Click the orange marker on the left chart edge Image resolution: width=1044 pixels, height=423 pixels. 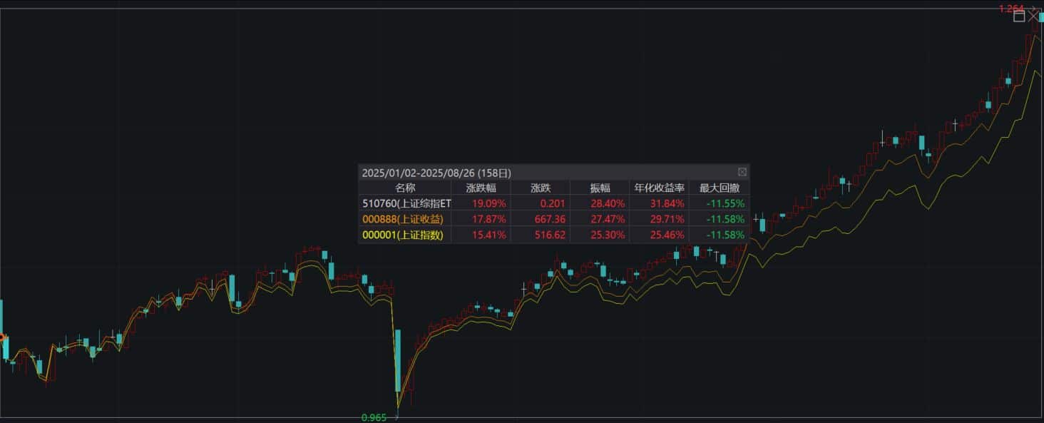point(2,335)
